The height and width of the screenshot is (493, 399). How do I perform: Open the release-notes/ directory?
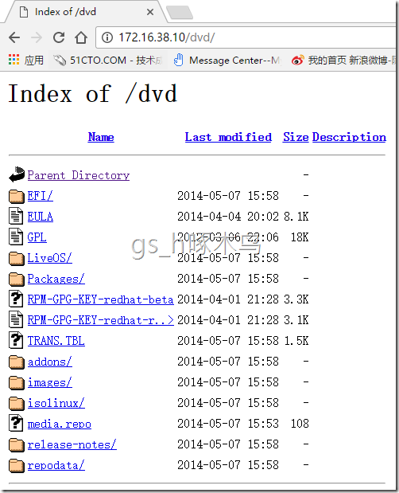pyautogui.click(x=72, y=445)
